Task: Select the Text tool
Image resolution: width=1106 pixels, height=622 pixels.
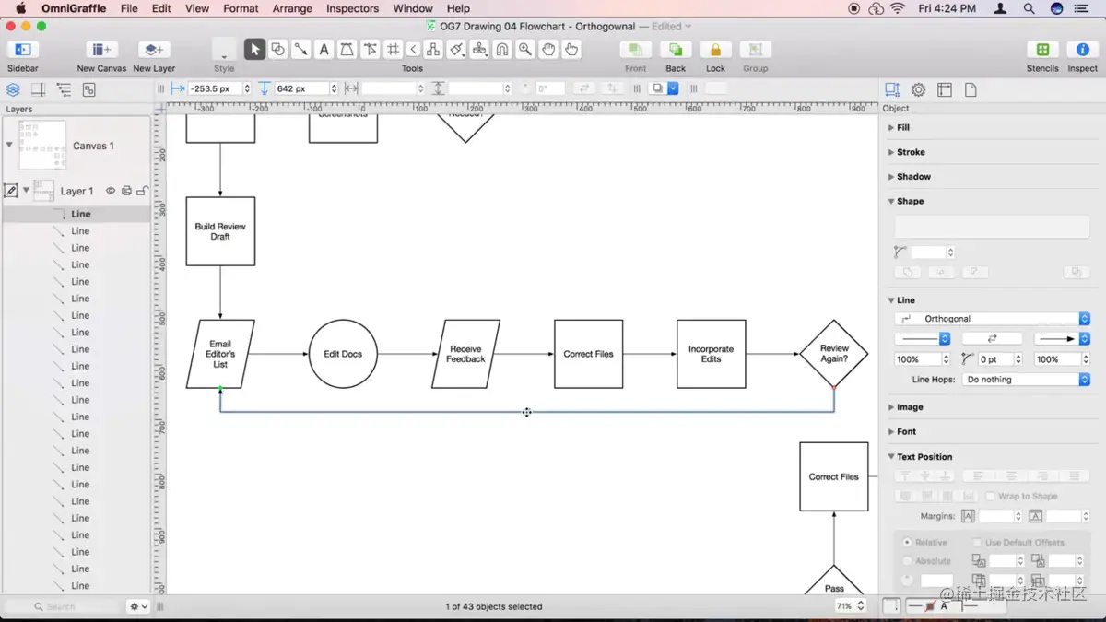Action: (x=324, y=50)
